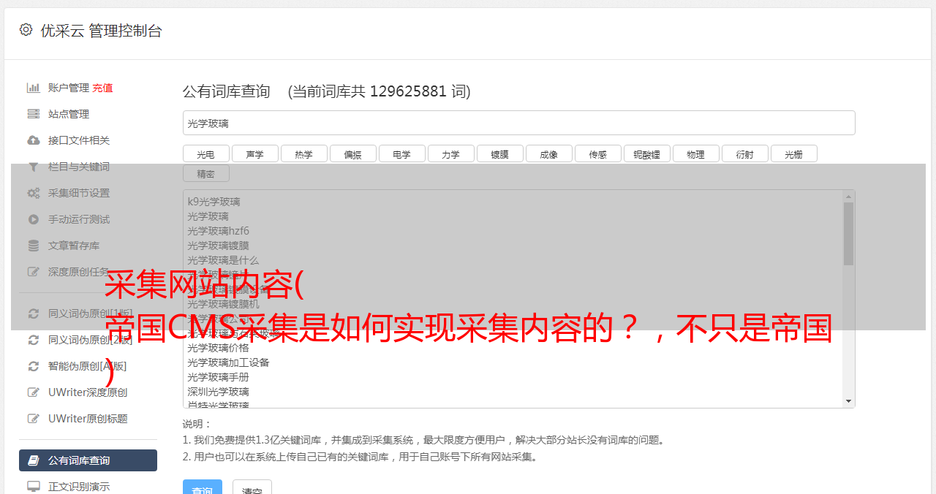Select the 站点管理 server icon
This screenshot has width=936, height=494.
pos(34,114)
